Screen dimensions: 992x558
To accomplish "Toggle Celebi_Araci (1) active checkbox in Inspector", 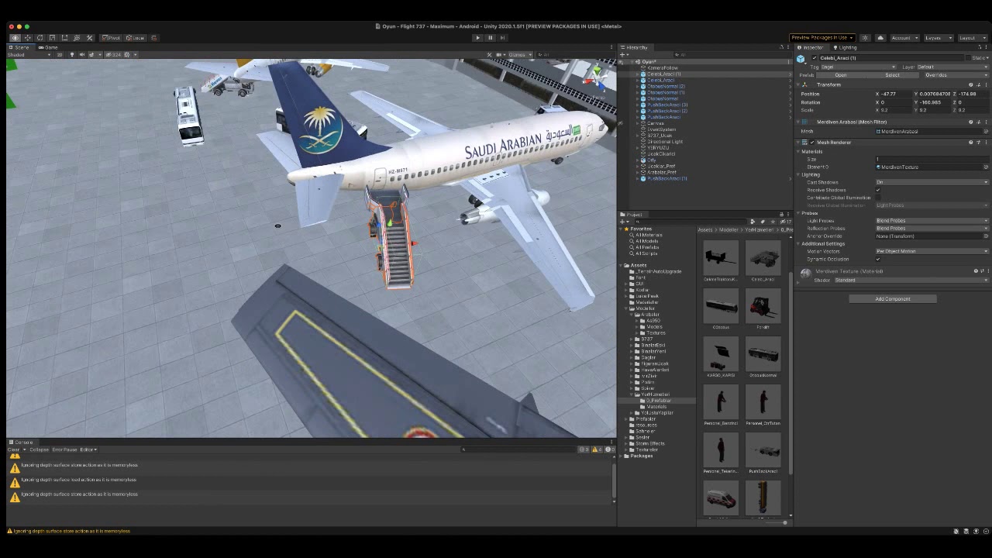I will click(814, 58).
